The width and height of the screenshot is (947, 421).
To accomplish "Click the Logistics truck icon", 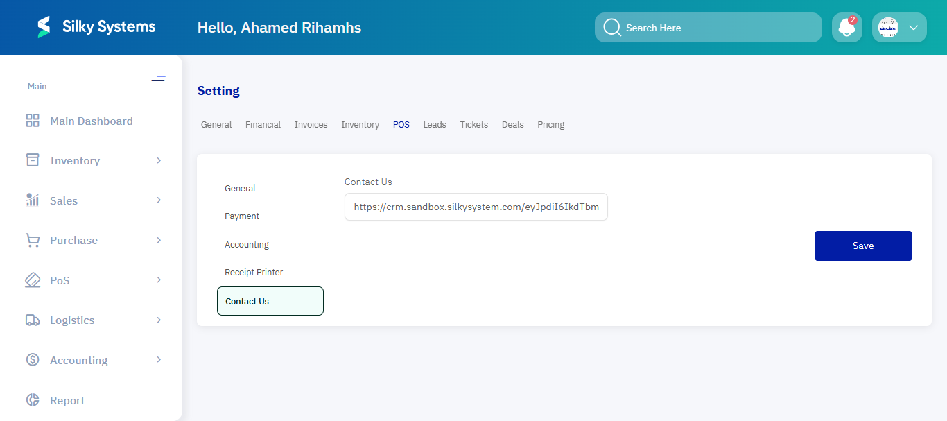I will tap(32, 319).
